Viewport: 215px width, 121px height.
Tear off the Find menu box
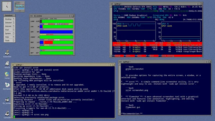point(13,30)
